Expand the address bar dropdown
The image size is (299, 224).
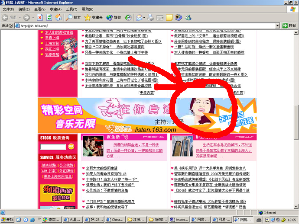click(278, 26)
